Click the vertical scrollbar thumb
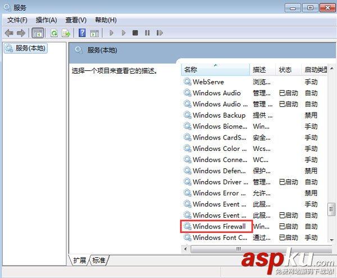Image resolution: width=337 pixels, height=278 pixels. tap(331, 209)
